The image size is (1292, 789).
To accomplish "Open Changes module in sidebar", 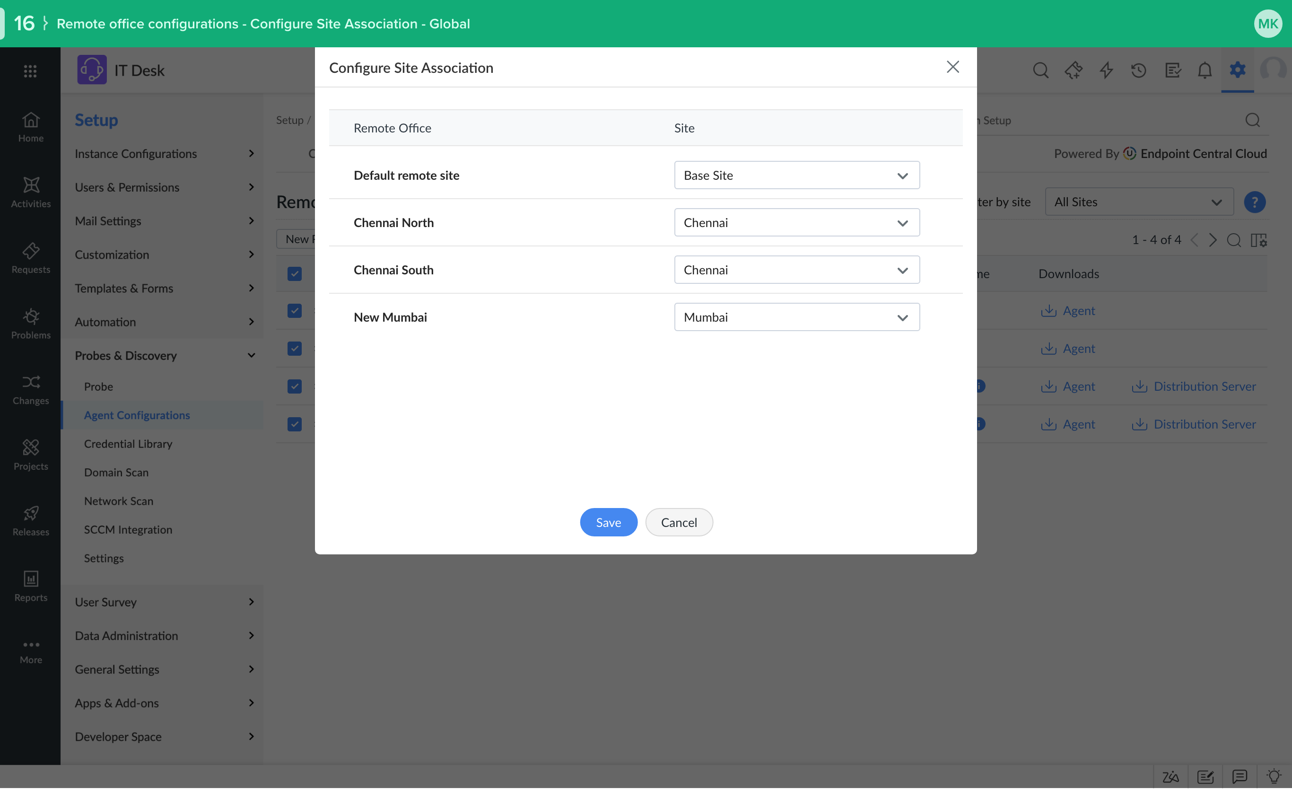I will [x=30, y=389].
